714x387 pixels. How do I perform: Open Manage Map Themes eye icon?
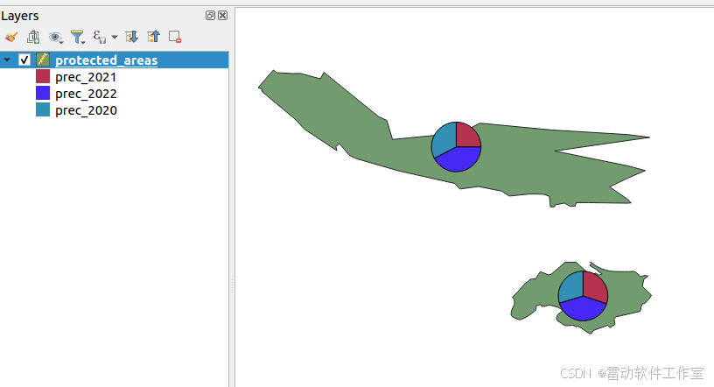(55, 38)
